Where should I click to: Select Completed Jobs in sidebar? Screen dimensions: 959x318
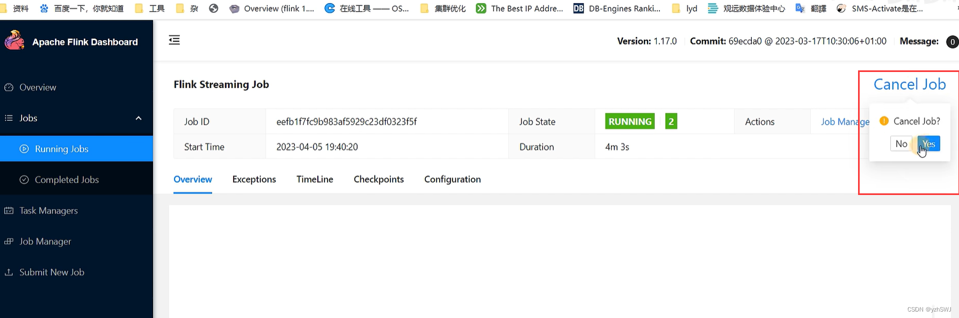(76, 179)
